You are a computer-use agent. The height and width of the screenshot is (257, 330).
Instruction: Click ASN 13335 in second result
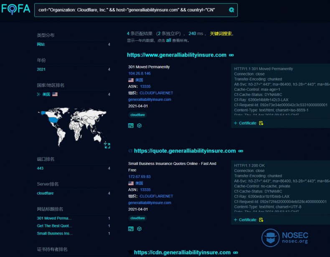[x=145, y=190]
